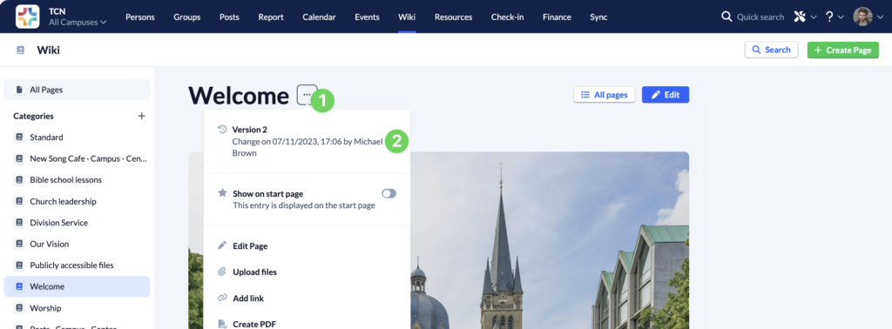Image resolution: width=892 pixels, height=329 pixels.
Task: Click the version history clock icon
Action: 222,130
